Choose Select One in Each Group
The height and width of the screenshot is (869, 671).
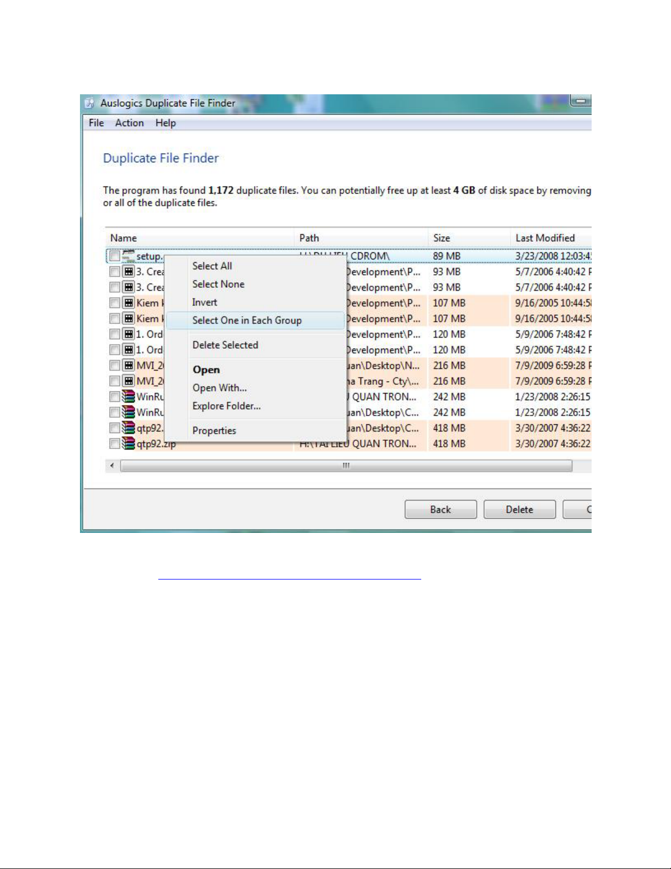pos(246,321)
